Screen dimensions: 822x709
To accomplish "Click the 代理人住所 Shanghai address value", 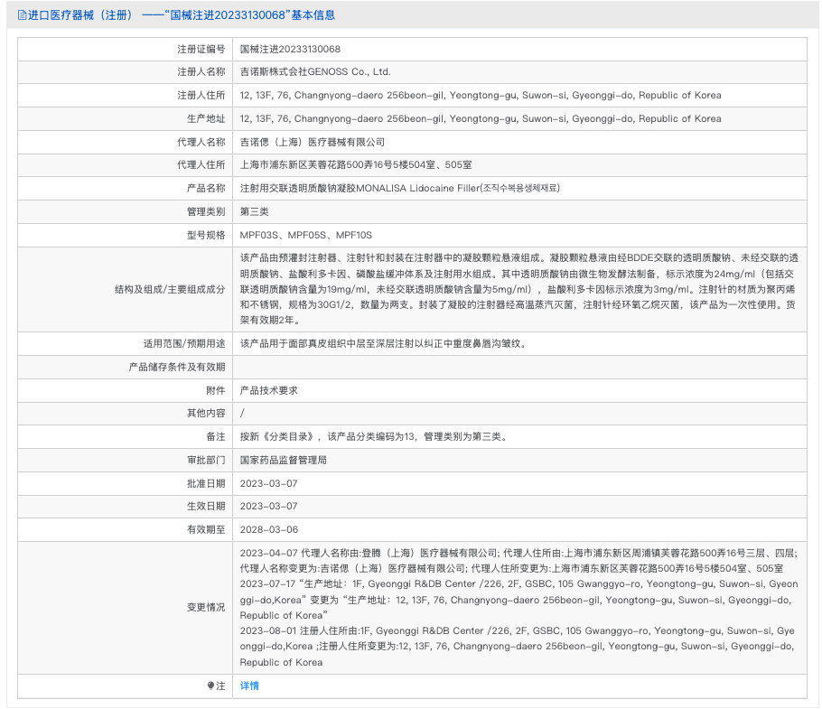I will coord(355,165).
